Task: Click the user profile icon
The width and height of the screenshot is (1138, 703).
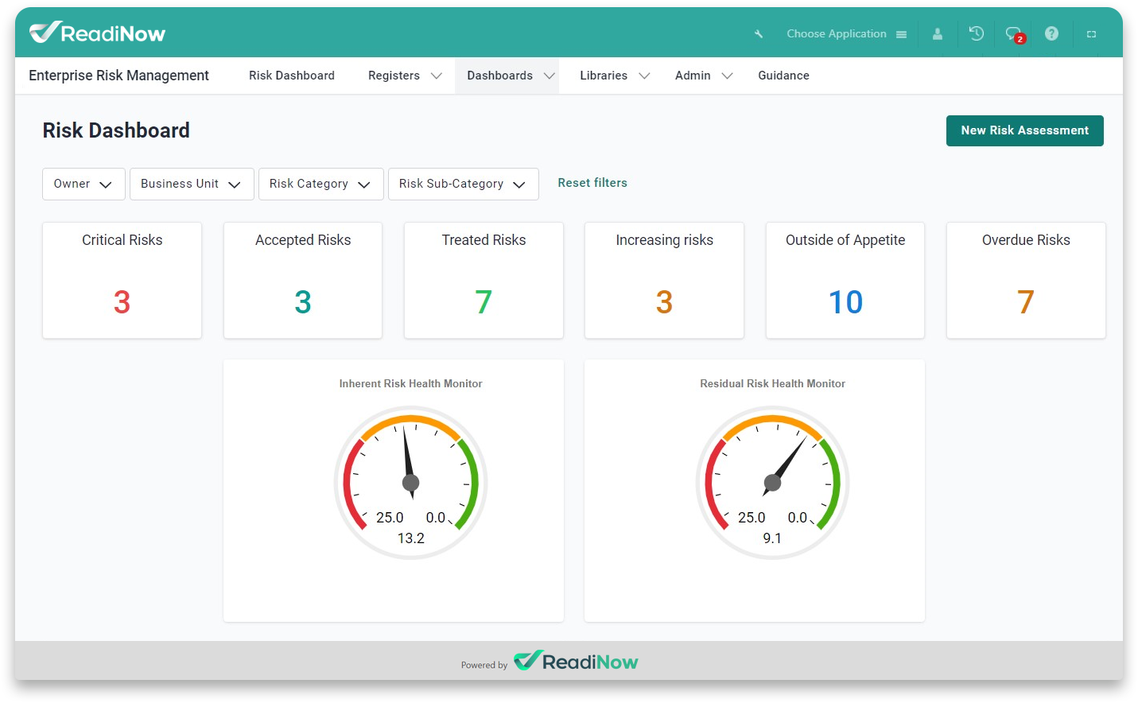Action: (x=937, y=33)
